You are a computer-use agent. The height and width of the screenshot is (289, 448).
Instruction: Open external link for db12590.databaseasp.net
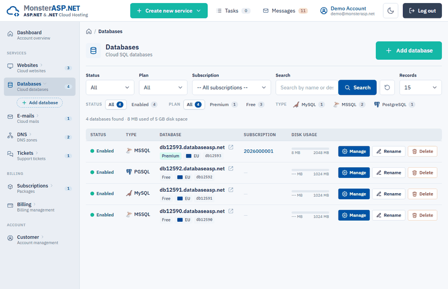(x=231, y=211)
